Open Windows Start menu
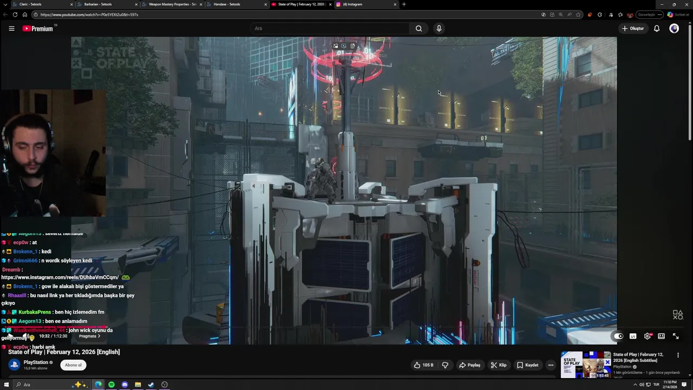 click(x=6, y=385)
